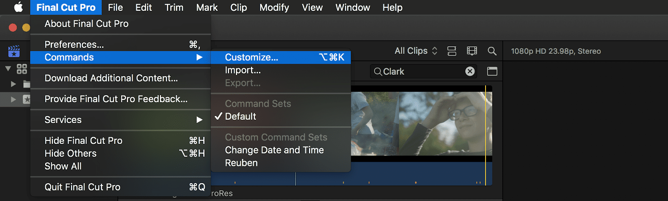
Task: Click the Libraries sidebar clapperboard icon
Action: click(14, 51)
